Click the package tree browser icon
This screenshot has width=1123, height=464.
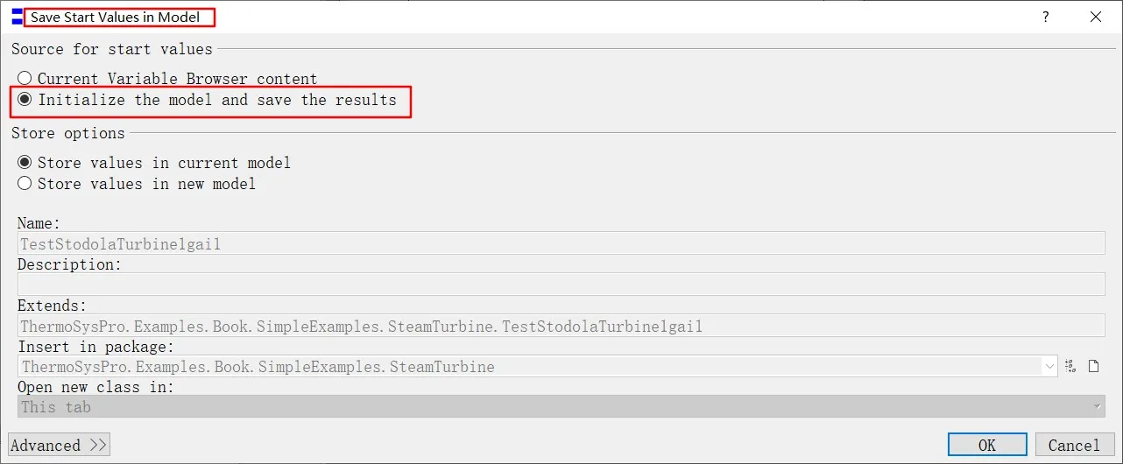[x=1070, y=366]
